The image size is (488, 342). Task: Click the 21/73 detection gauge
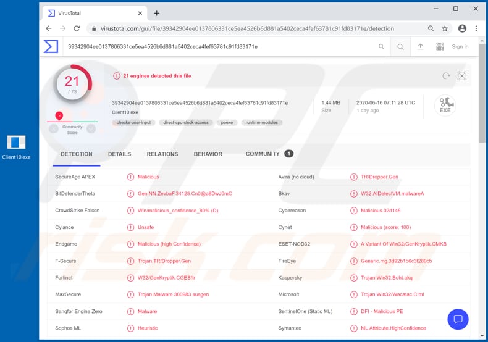pyautogui.click(x=72, y=84)
